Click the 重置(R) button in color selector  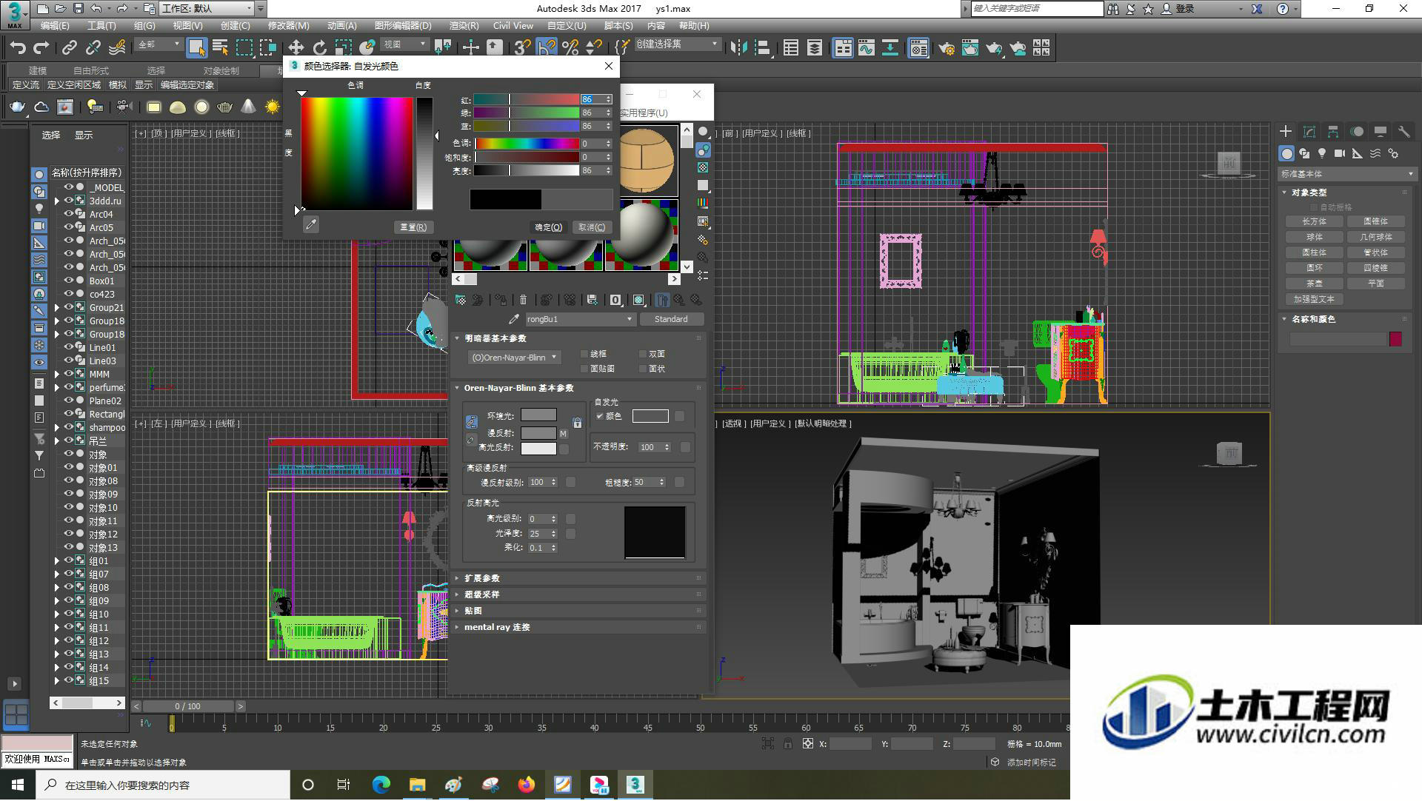413,227
